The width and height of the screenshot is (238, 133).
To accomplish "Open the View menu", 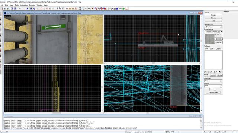I will (x=12, y=5).
